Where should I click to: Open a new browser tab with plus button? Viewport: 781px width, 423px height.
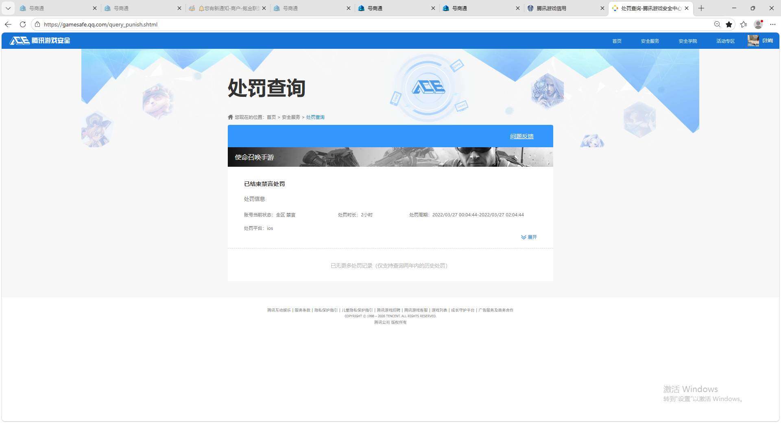702,8
